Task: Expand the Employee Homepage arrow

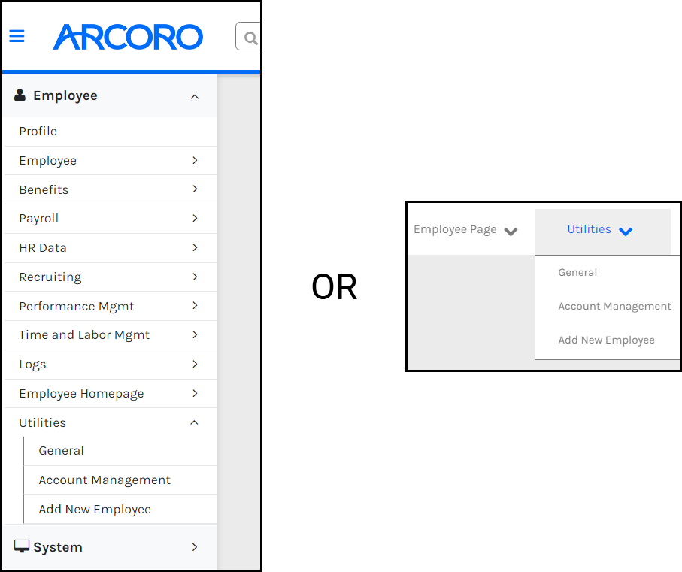Action: [195, 393]
